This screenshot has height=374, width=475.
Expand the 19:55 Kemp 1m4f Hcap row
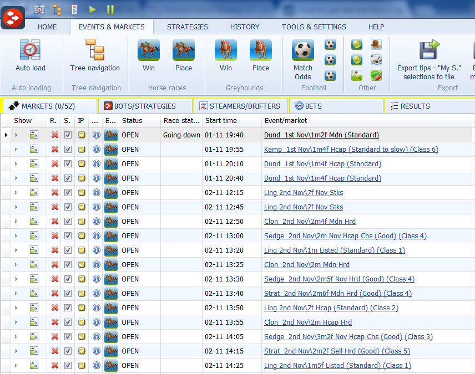[16, 150]
